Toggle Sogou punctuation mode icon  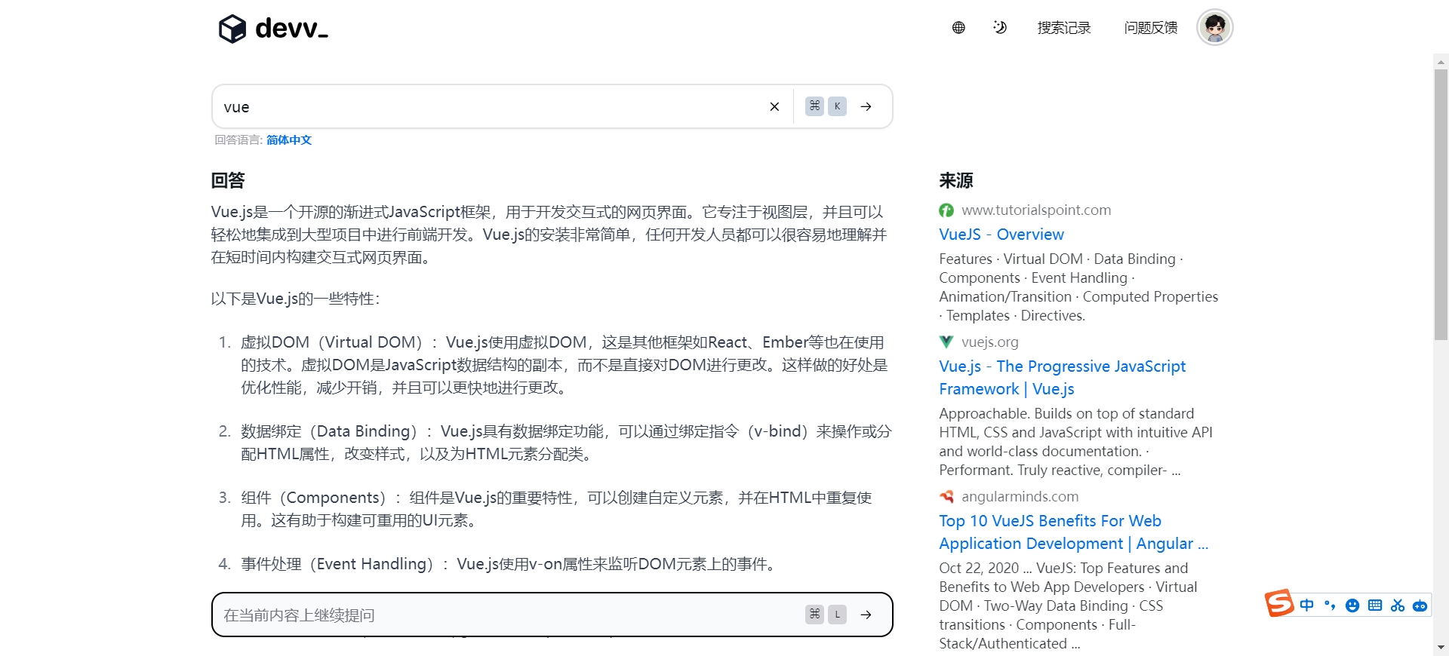click(1330, 605)
